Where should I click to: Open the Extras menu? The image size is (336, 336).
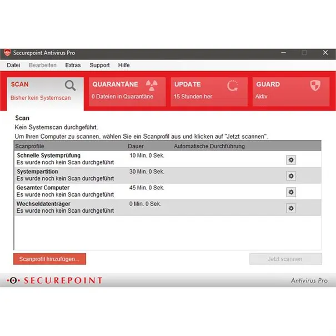(x=73, y=65)
